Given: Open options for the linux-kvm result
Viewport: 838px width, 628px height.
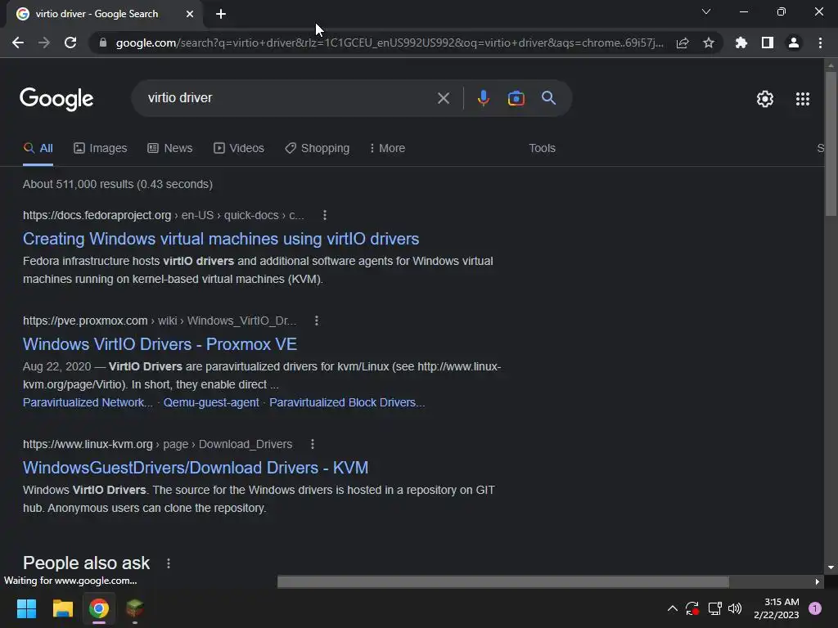Looking at the screenshot, I should 312,444.
